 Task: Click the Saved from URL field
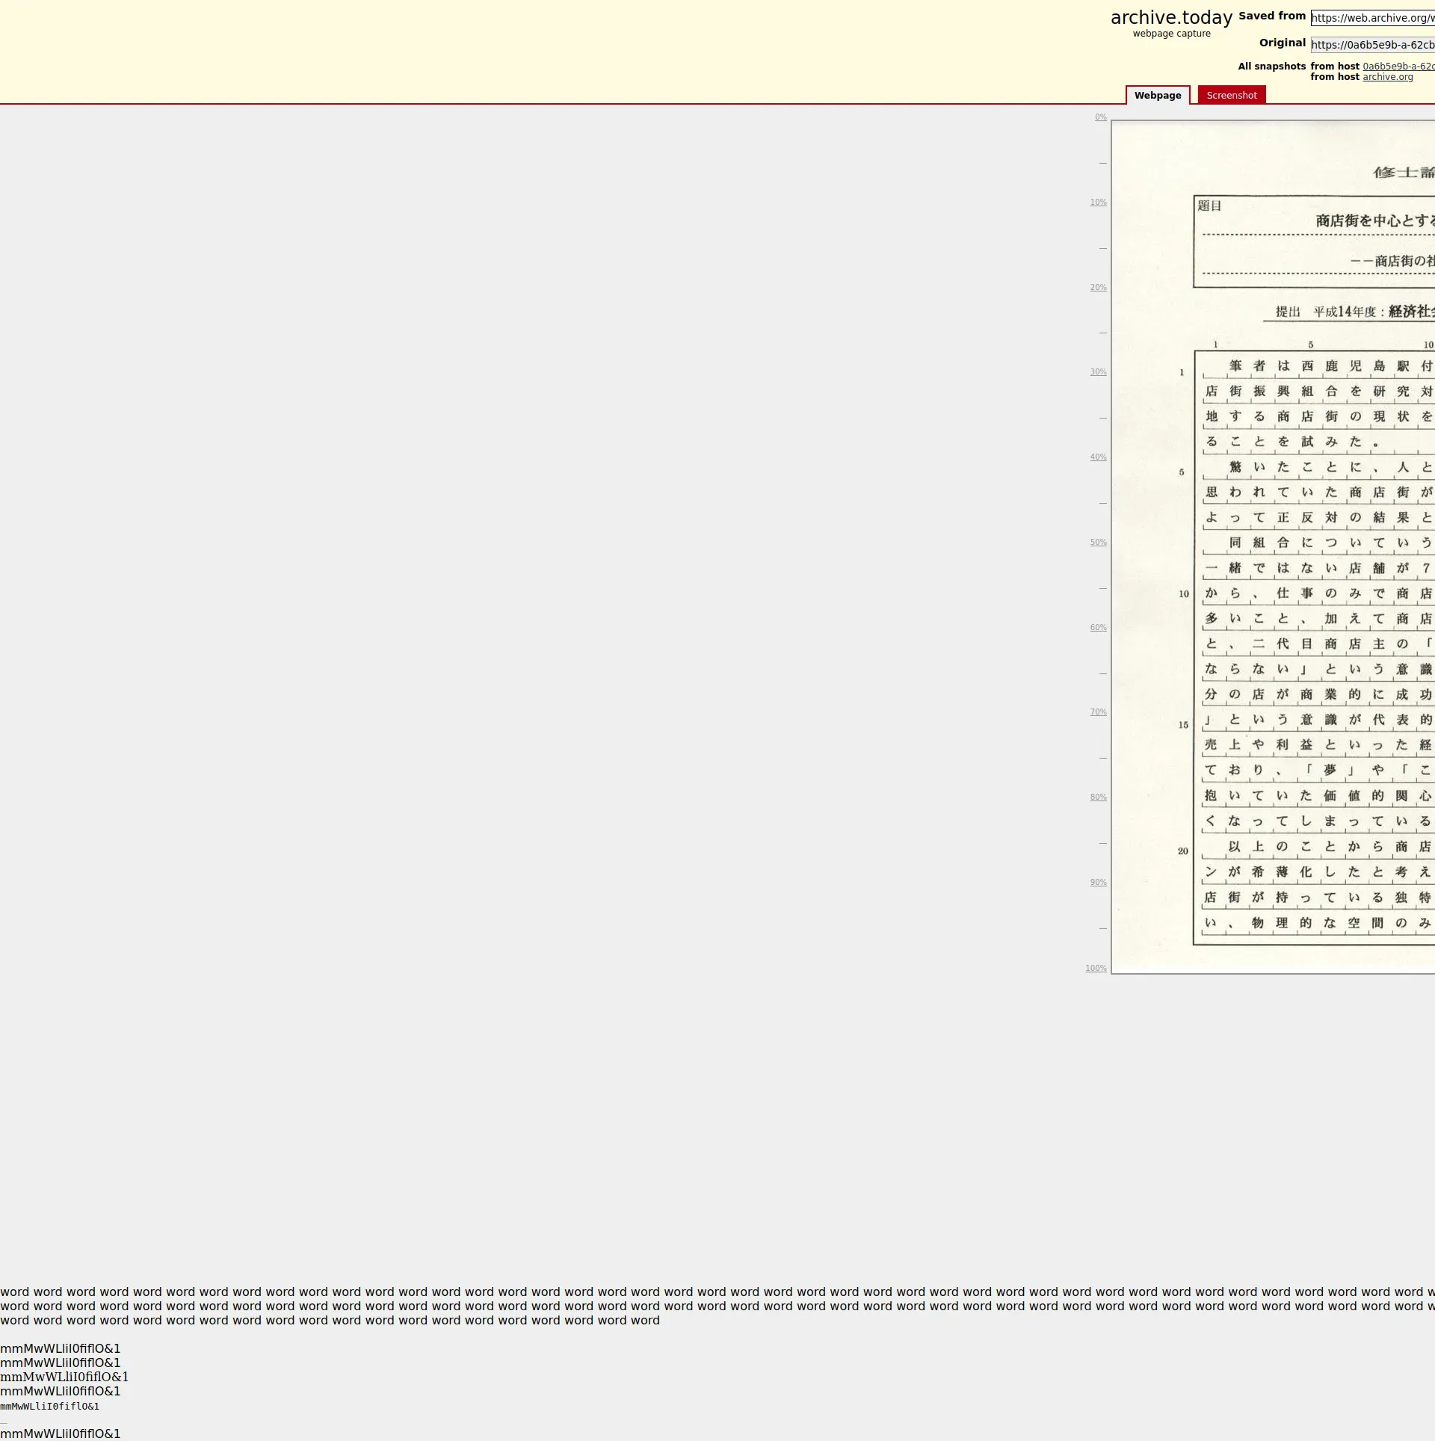(1372, 18)
